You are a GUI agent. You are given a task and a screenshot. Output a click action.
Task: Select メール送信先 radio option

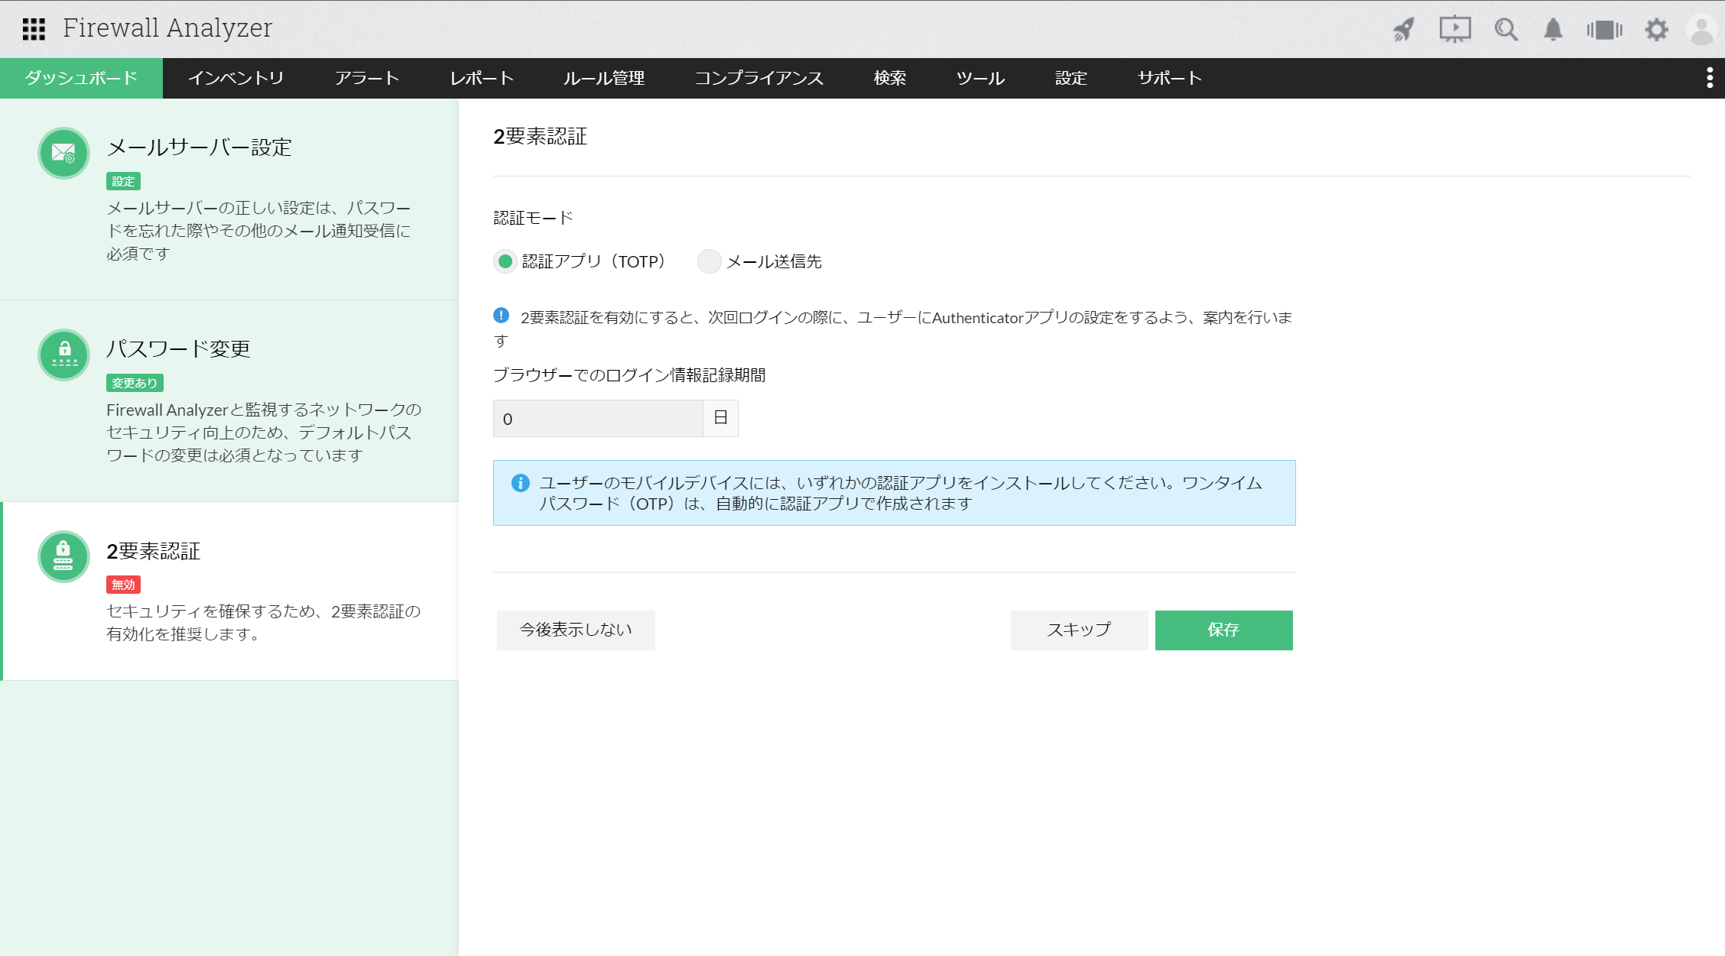[709, 261]
